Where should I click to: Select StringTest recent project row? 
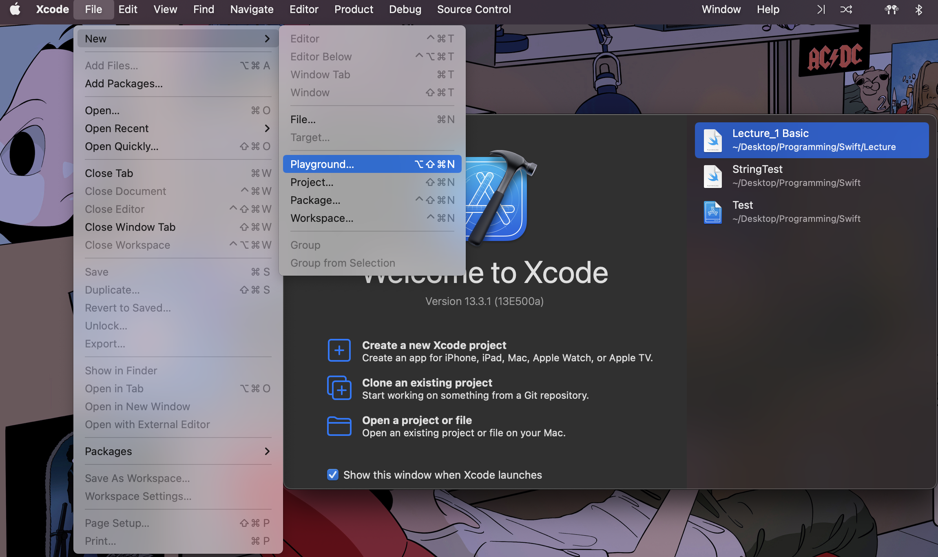[x=812, y=176]
